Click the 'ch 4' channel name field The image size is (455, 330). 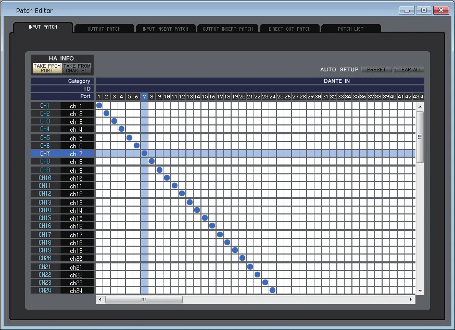click(x=77, y=129)
